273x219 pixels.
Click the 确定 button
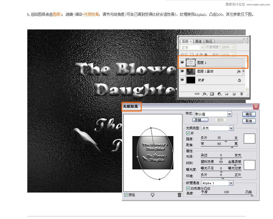click(x=249, y=114)
